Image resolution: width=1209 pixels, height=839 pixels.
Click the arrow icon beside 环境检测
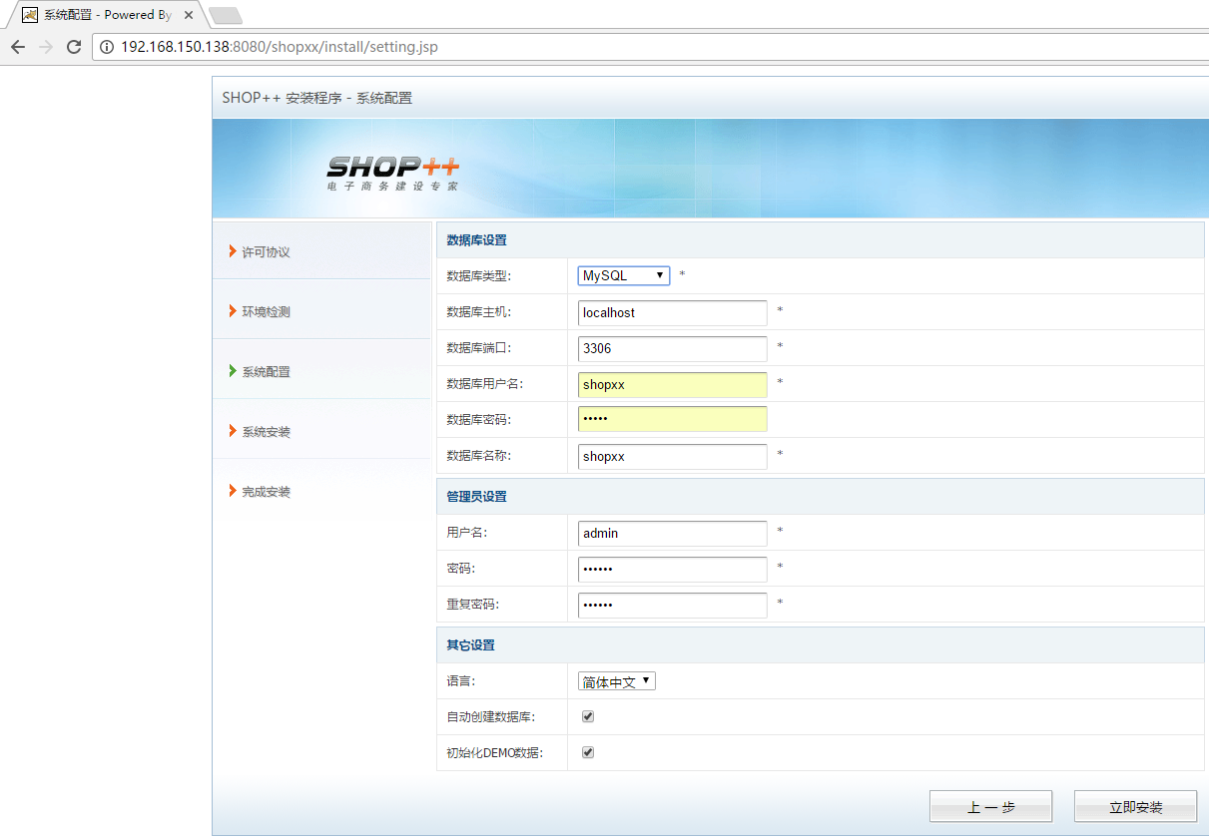[233, 311]
